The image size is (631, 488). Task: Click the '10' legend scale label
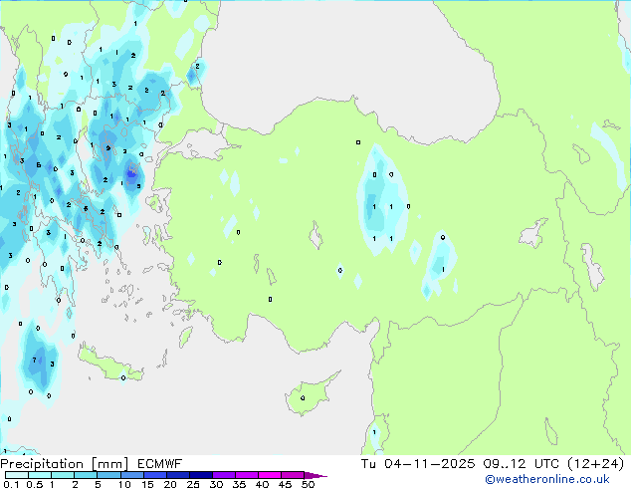pos(124,484)
